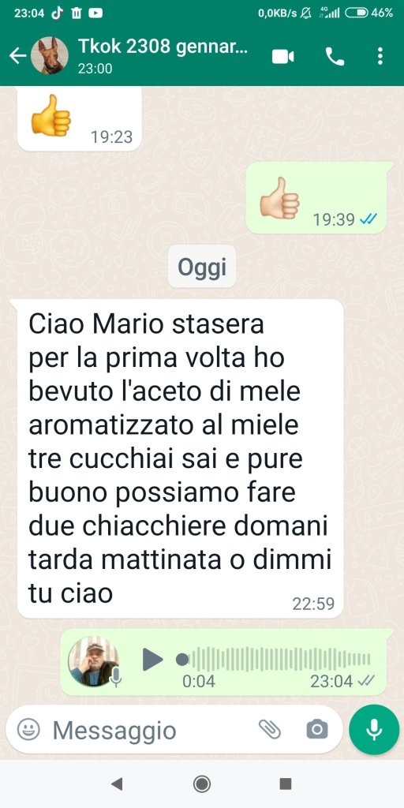Viewport: 404px width, 808px height.
Task: Tap the Android home circle button
Action: tap(201, 784)
